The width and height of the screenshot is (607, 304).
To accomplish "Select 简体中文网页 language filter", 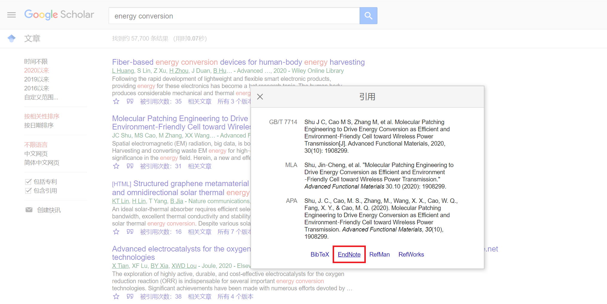I will pyautogui.click(x=42, y=163).
